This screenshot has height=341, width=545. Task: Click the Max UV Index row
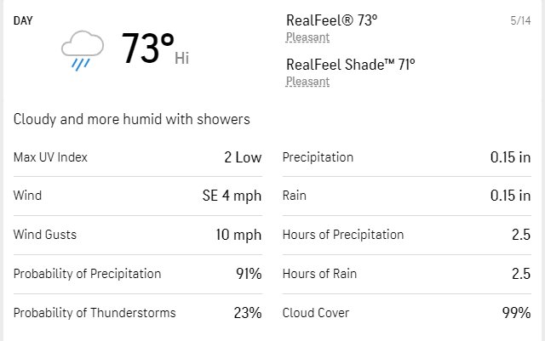point(138,157)
